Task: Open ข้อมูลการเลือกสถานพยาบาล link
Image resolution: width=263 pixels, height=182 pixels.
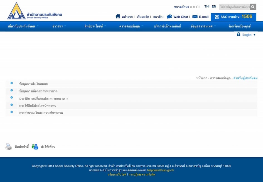Action: [38, 91]
